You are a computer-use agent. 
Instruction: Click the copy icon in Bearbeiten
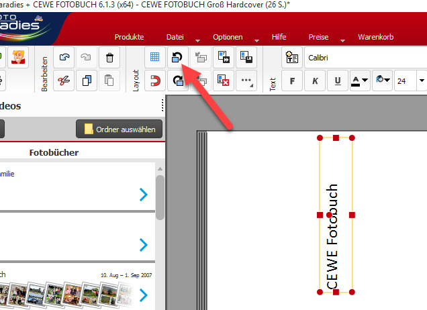(x=87, y=81)
